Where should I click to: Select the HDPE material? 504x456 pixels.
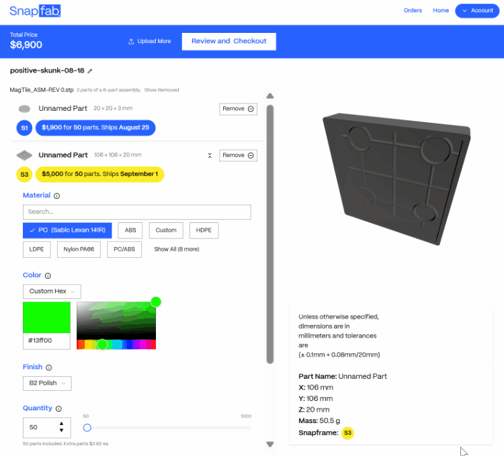[x=204, y=230]
